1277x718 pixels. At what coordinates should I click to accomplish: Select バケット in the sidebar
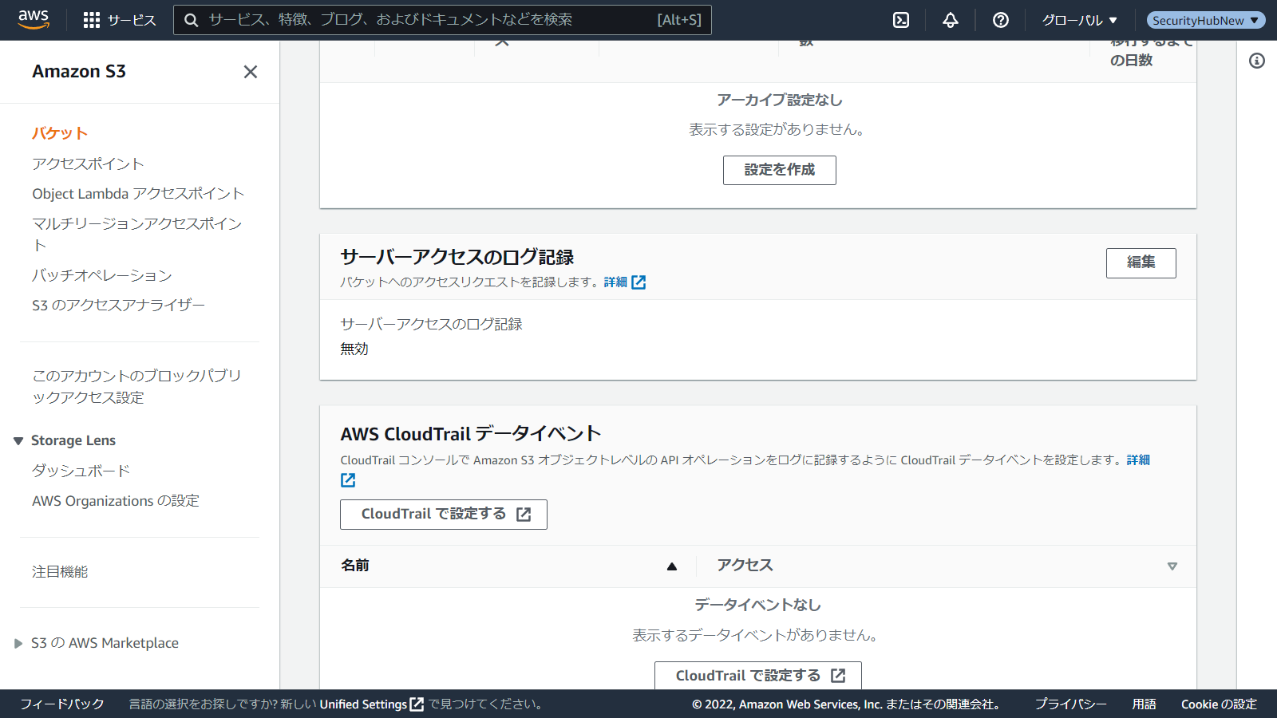click(60, 133)
